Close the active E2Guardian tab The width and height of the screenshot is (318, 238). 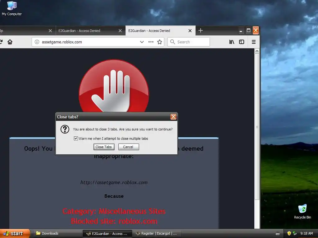(x=190, y=31)
